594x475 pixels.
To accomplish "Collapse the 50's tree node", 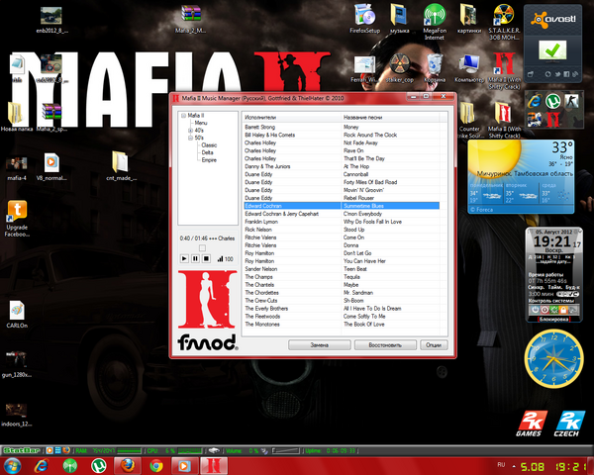I will 190,138.
